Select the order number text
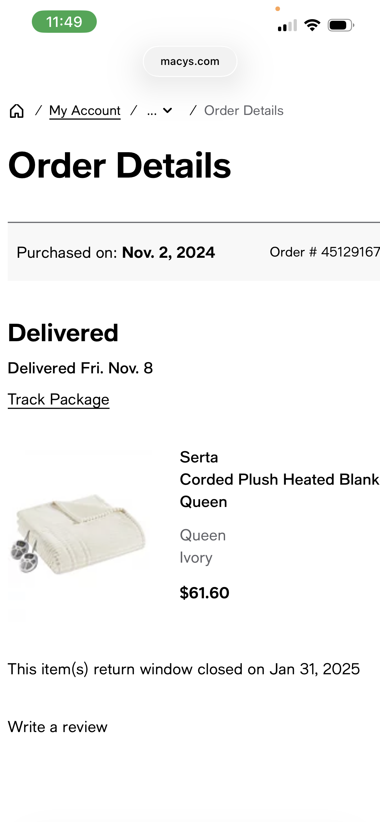380x822 pixels. [x=325, y=252]
